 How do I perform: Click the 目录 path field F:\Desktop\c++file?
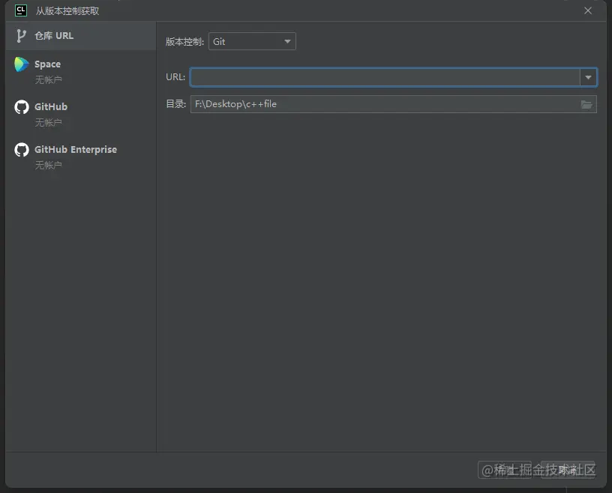click(394, 104)
